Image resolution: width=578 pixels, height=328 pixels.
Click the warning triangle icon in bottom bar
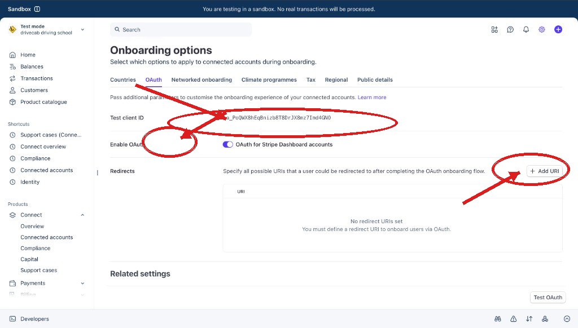pos(513,319)
